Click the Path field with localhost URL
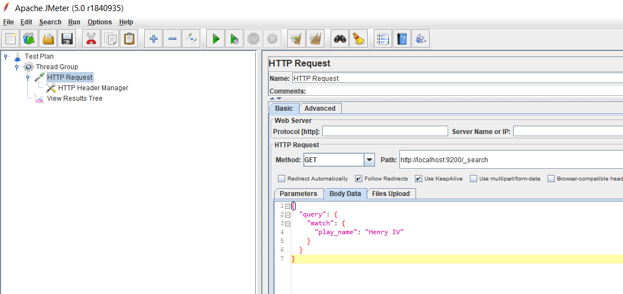 (511, 160)
